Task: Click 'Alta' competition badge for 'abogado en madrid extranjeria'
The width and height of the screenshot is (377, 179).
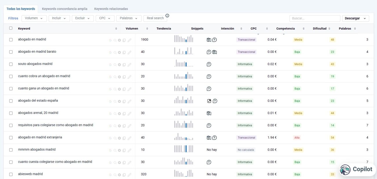Action: (x=297, y=138)
